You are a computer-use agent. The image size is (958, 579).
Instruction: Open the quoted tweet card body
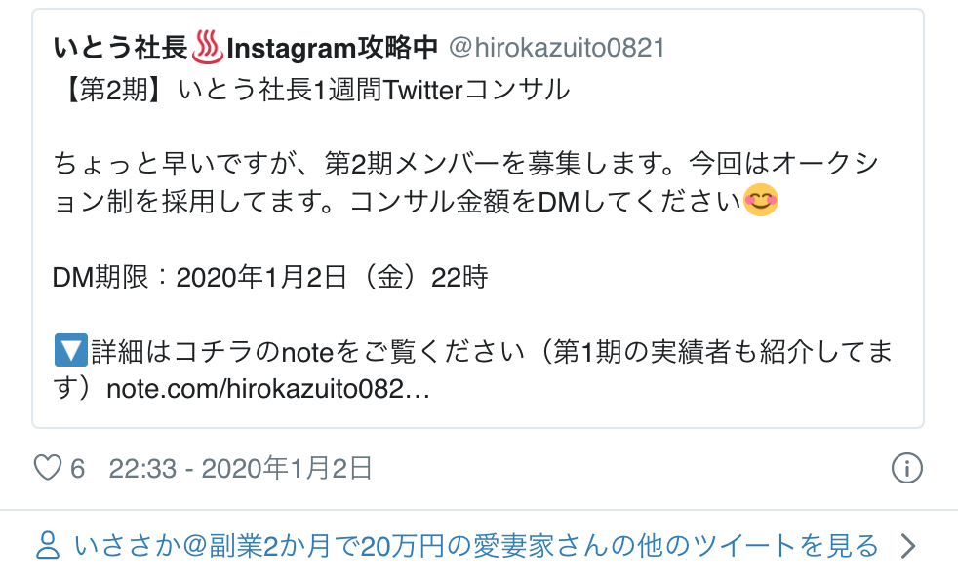[x=478, y=218]
